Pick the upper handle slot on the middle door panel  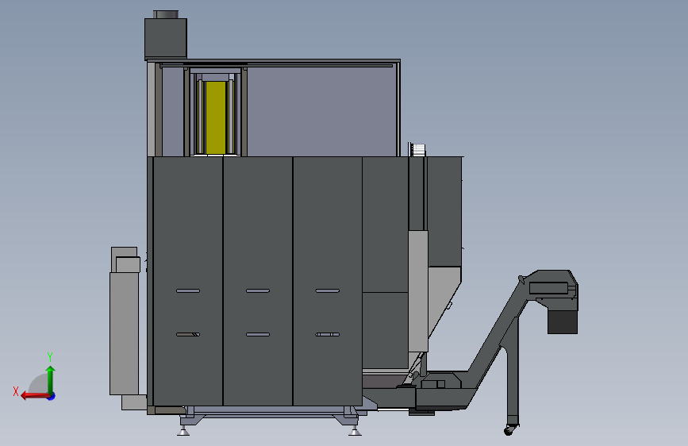point(258,290)
